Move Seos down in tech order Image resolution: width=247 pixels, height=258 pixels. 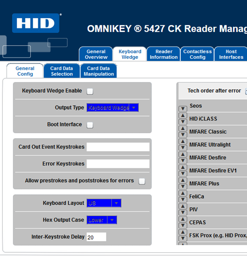pyautogui.click(x=183, y=109)
